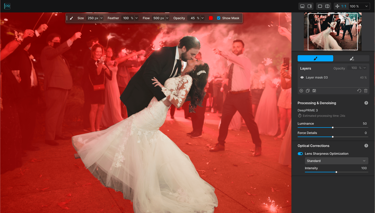This screenshot has width=375, height=213.
Task: Add a new layer mask
Action: pos(301,91)
